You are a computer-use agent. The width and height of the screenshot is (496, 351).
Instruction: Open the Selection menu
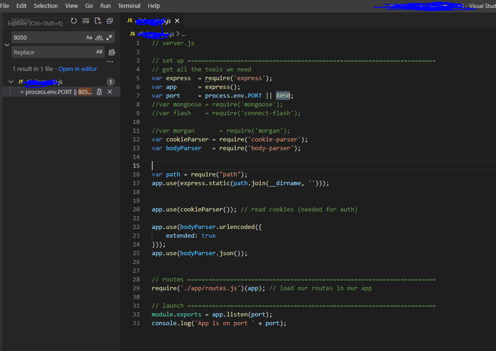coord(46,6)
